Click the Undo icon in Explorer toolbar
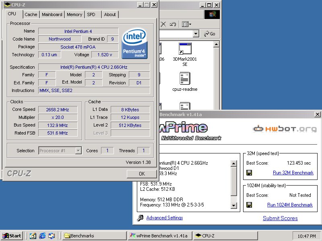 click(173, 24)
